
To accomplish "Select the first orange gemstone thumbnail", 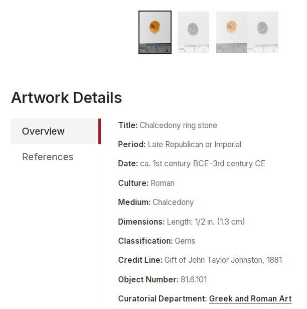I will pyautogui.click(x=155, y=32).
